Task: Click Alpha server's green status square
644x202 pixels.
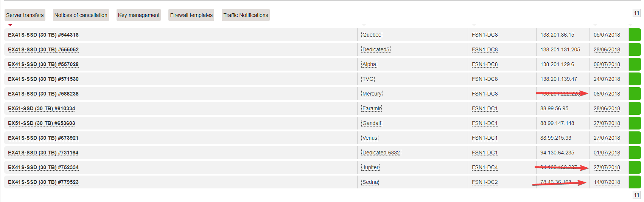Action: click(x=635, y=64)
